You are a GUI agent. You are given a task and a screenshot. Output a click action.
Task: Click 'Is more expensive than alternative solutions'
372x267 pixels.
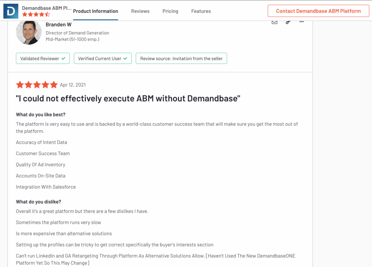(x=64, y=234)
